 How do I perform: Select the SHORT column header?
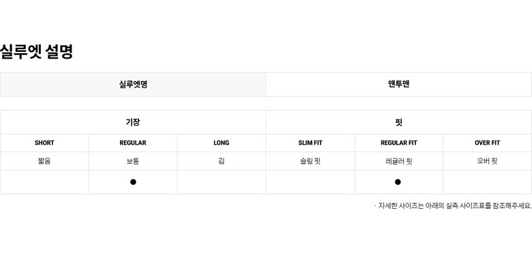[44, 143]
